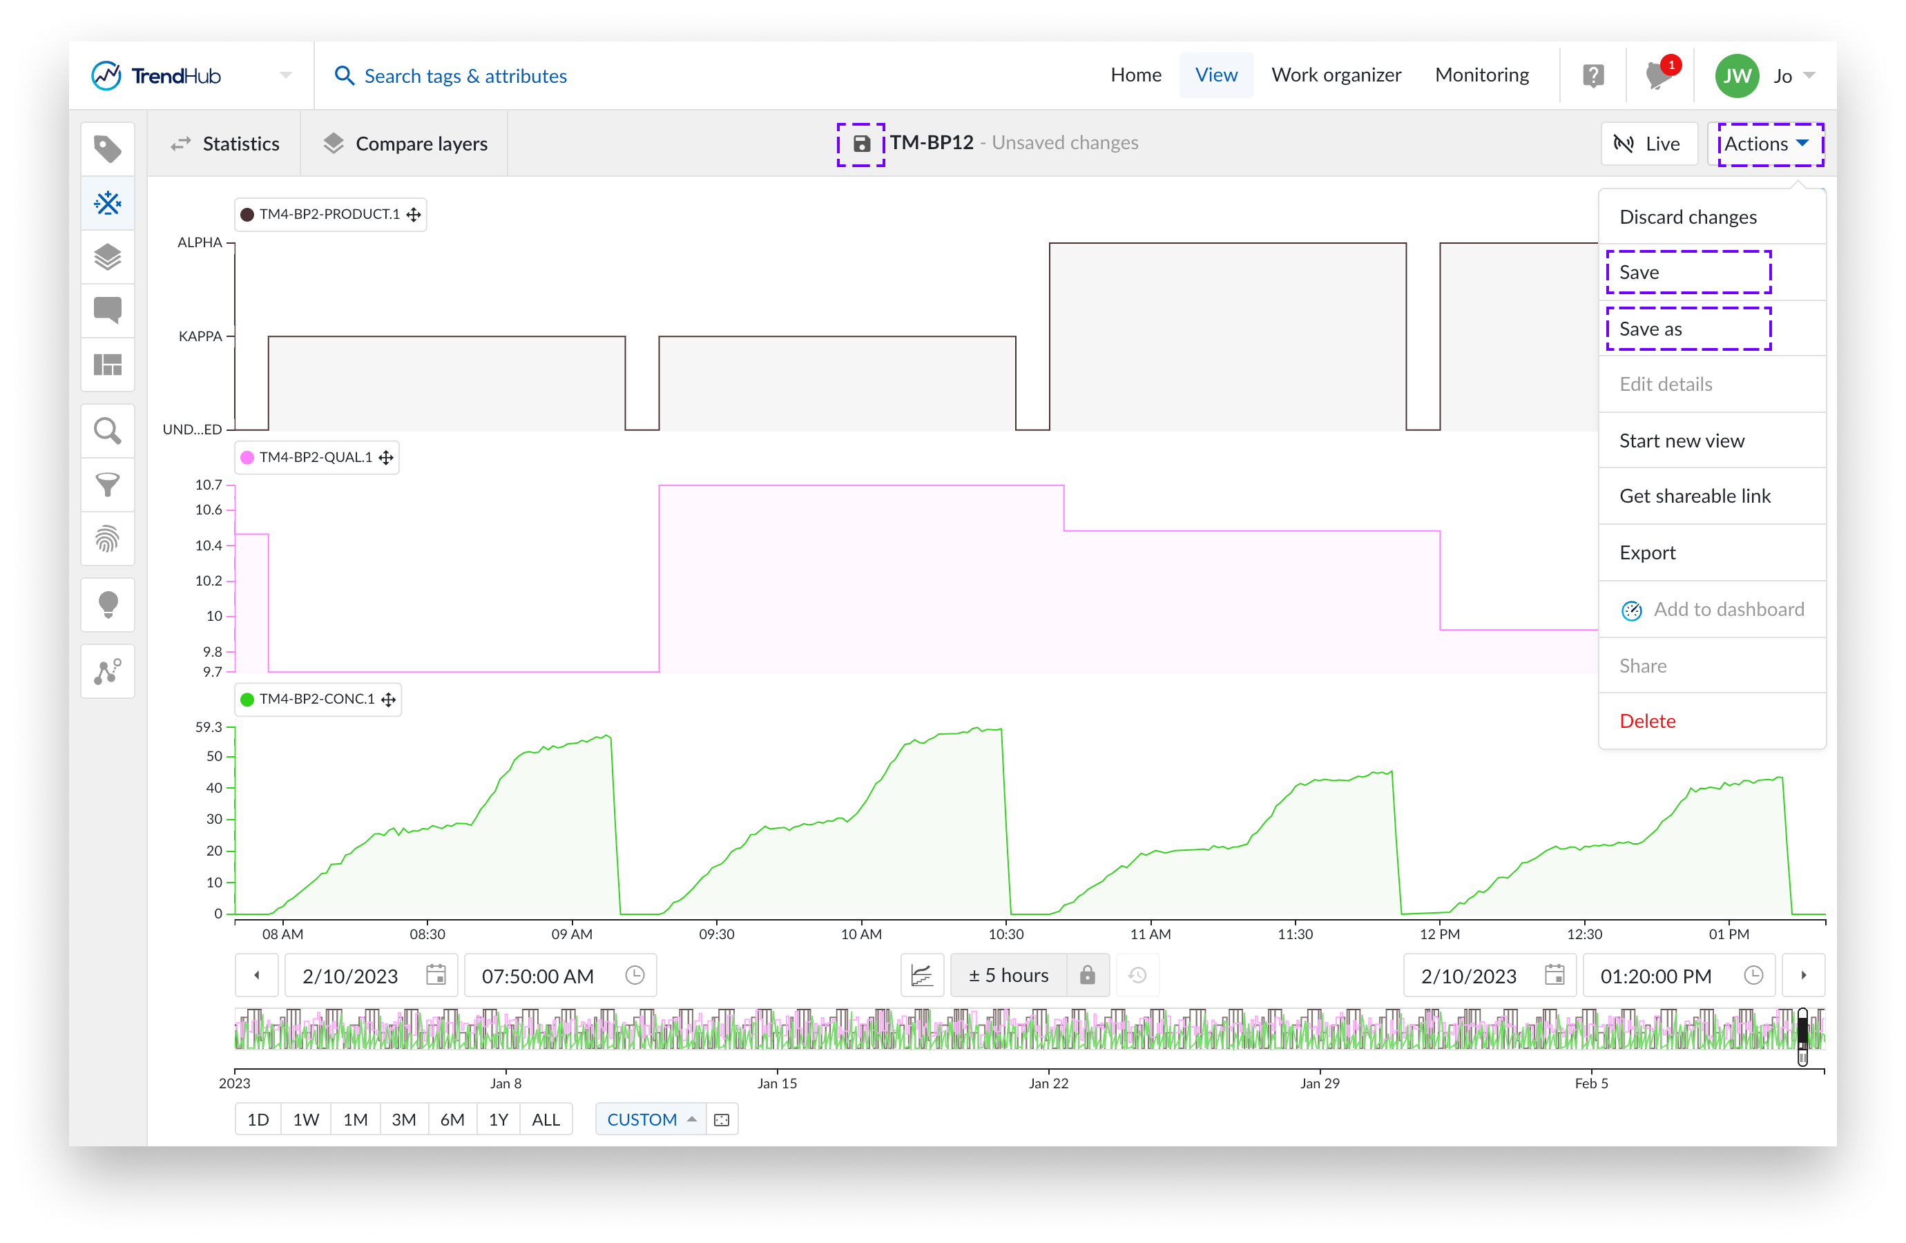The image size is (1906, 1243).
Task: Choose Export in the Actions menu
Action: [1647, 552]
